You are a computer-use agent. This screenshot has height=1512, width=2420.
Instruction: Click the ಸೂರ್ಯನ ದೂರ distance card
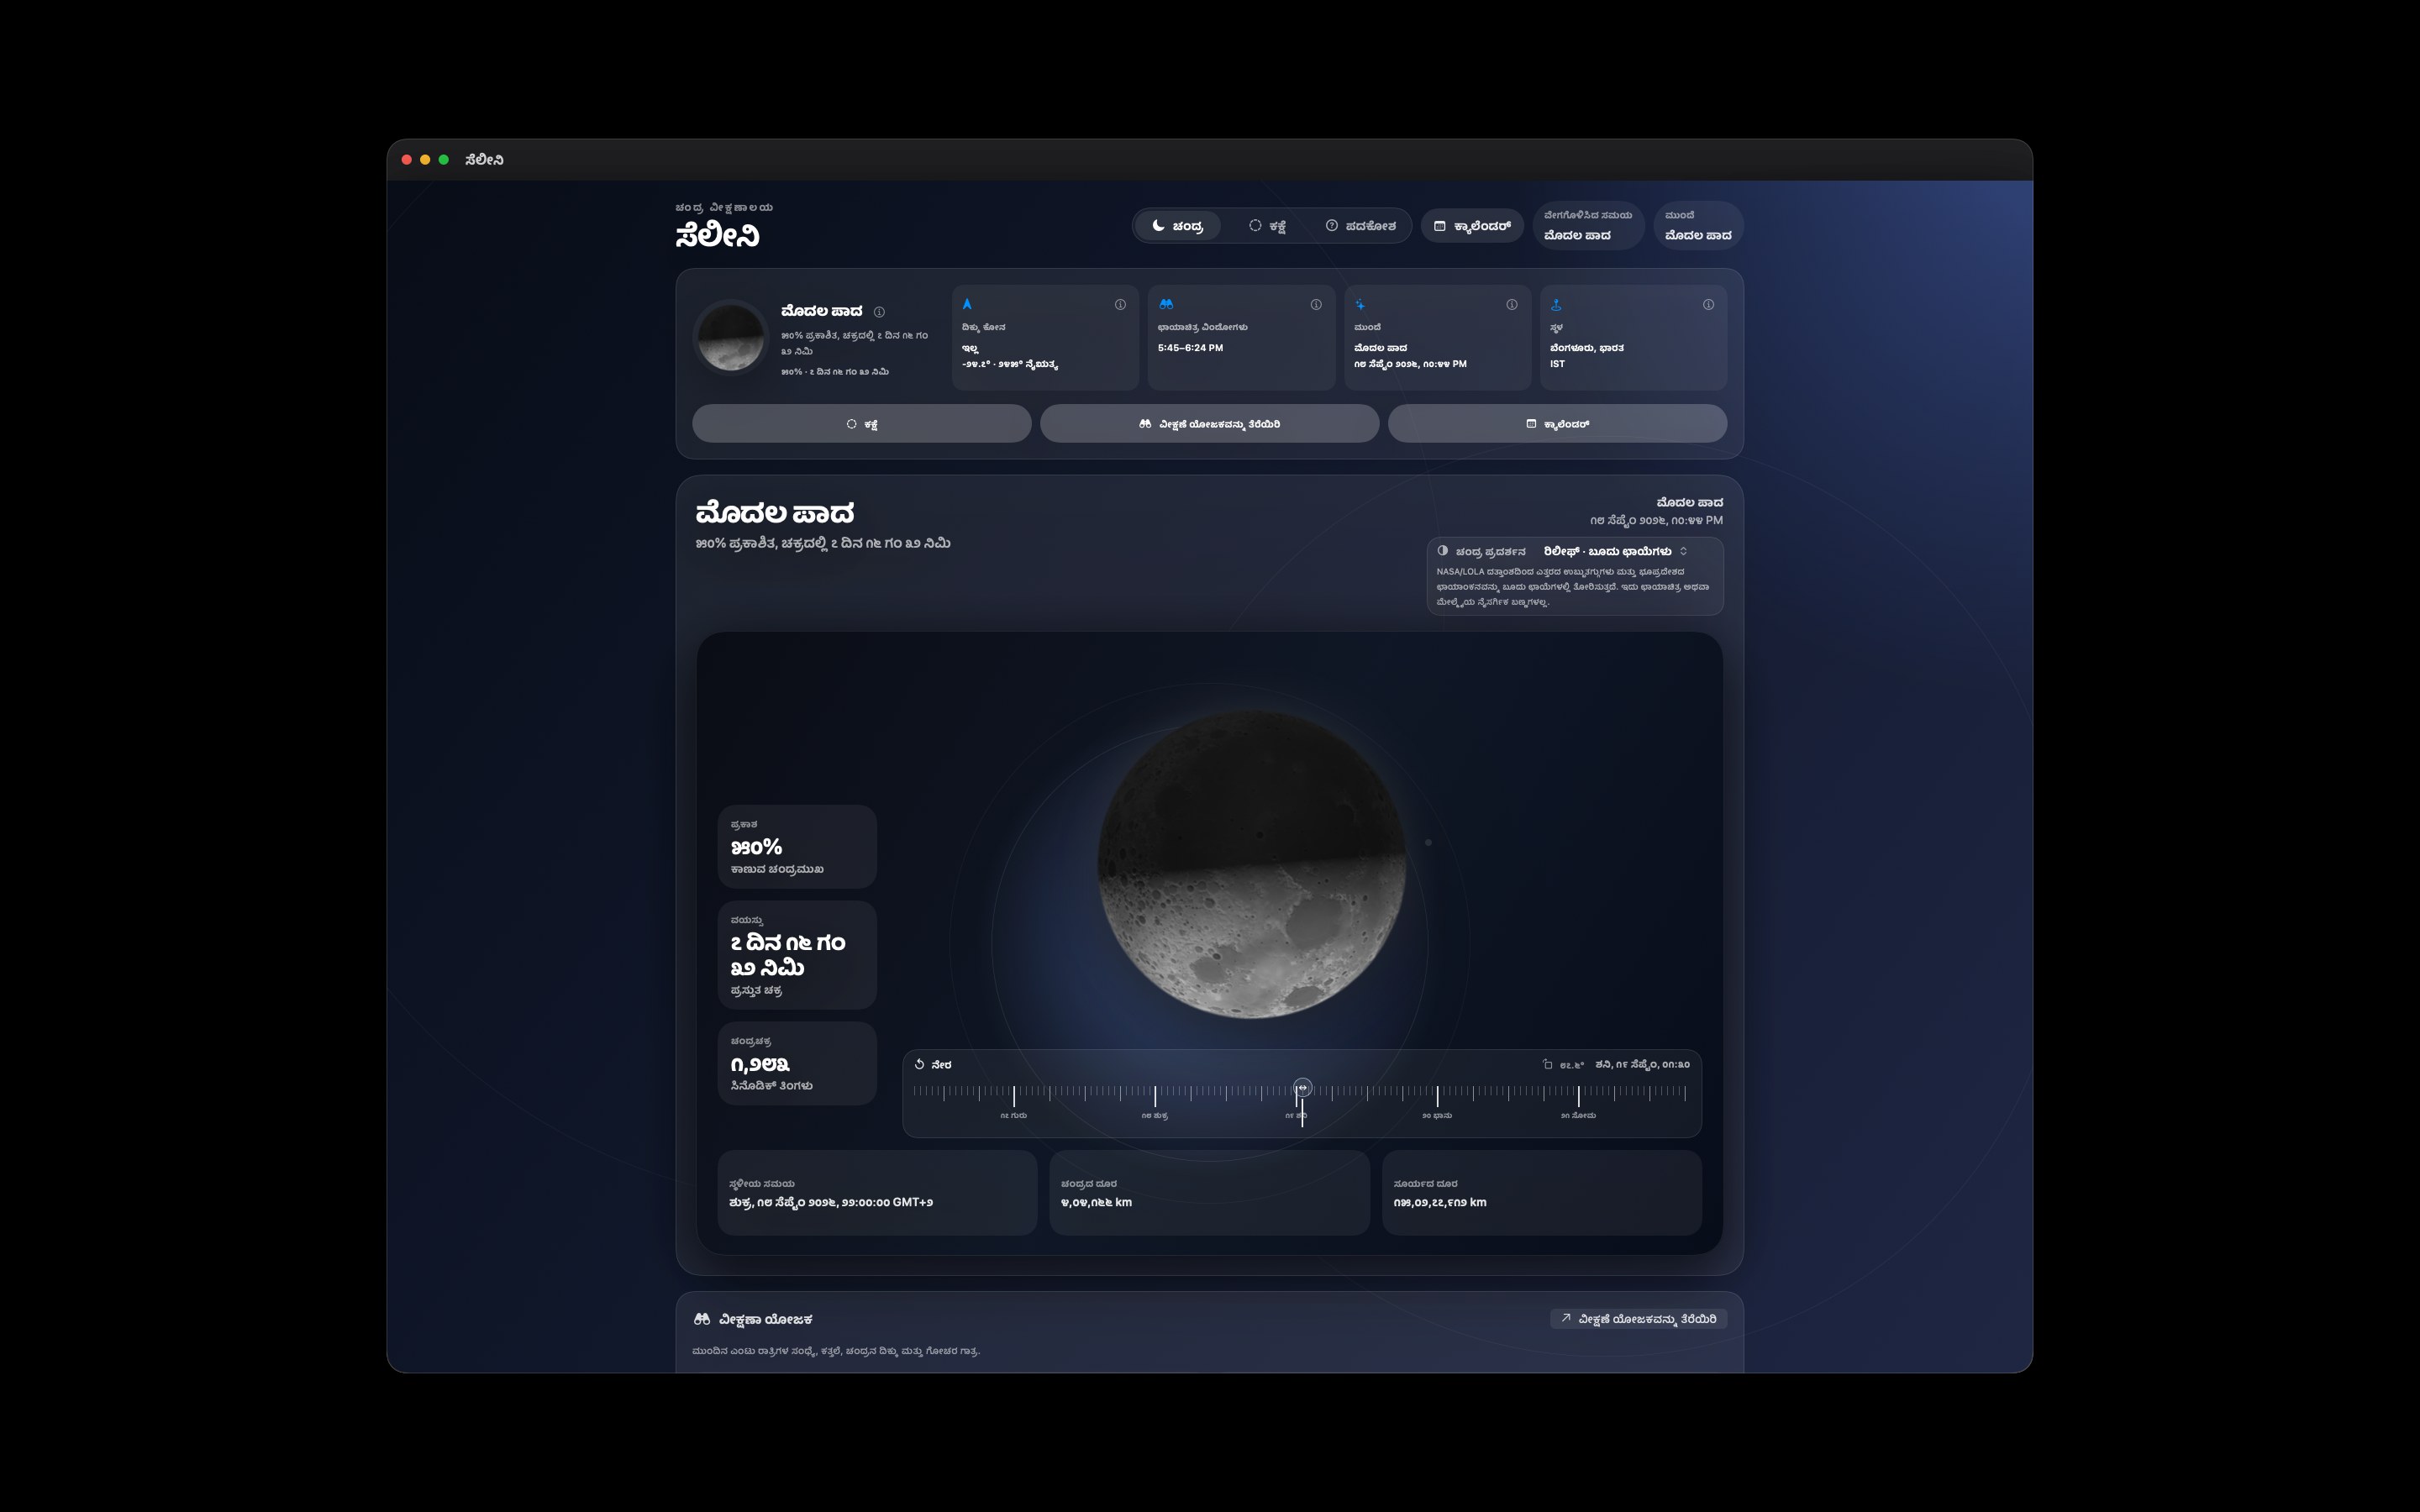[1542, 1193]
